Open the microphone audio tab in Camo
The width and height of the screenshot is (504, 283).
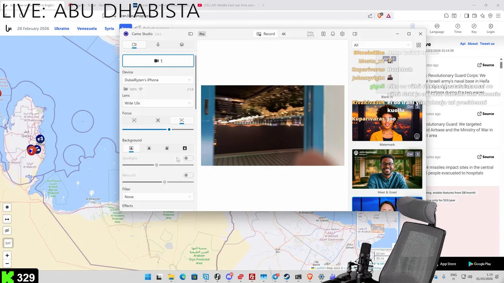(x=158, y=45)
